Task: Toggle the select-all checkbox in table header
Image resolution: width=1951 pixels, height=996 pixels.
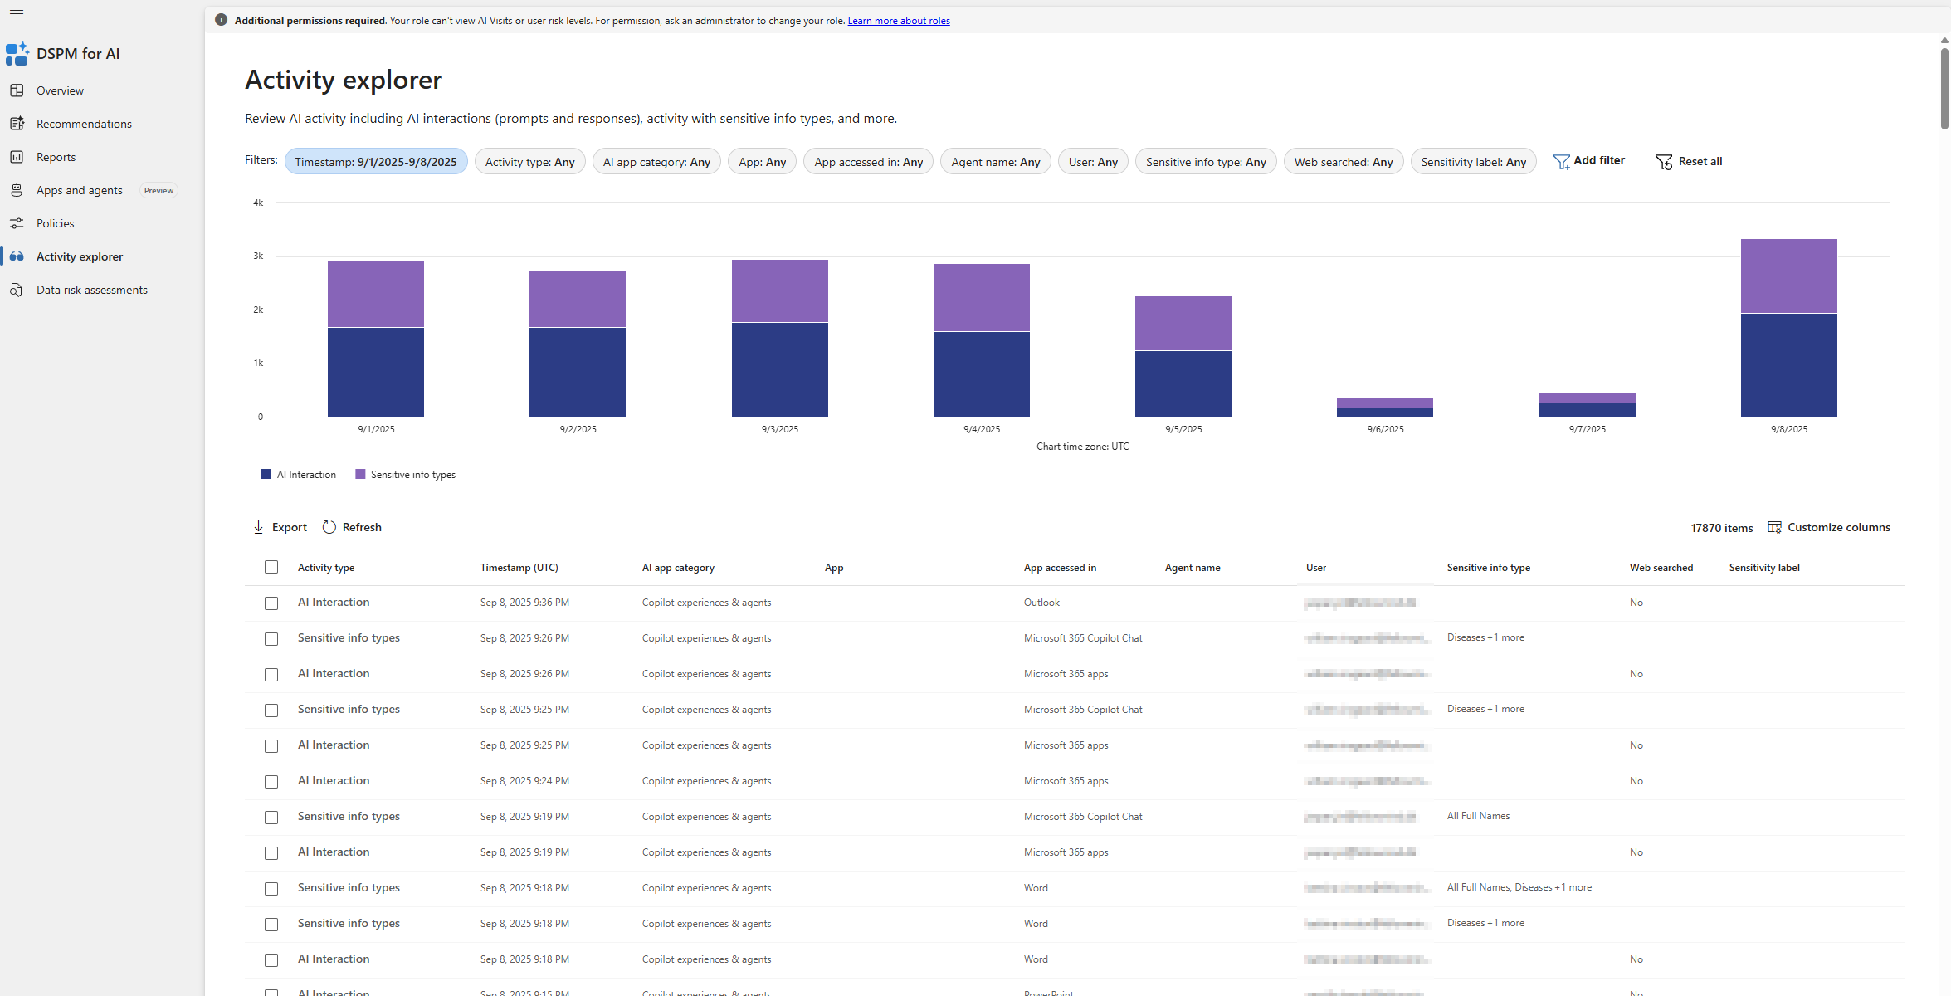Action: pyautogui.click(x=271, y=567)
